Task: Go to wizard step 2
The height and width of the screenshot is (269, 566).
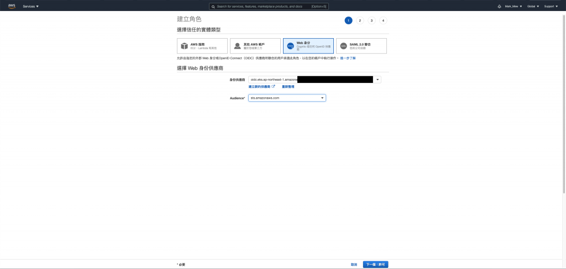Action: 360,20
